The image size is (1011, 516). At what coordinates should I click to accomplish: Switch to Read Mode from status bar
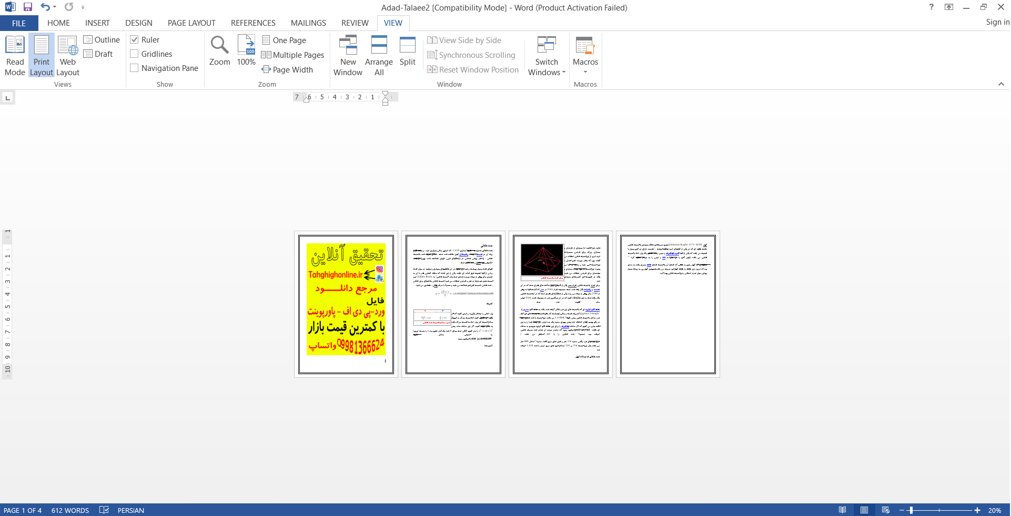[842, 510]
